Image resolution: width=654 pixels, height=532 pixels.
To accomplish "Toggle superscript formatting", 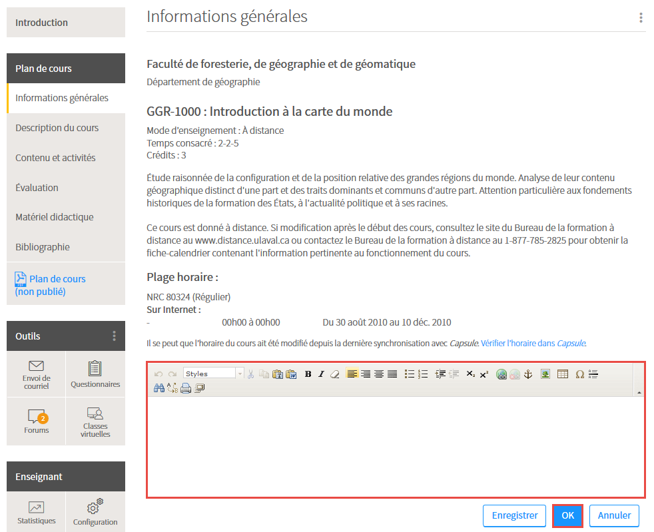I will 484,374.
